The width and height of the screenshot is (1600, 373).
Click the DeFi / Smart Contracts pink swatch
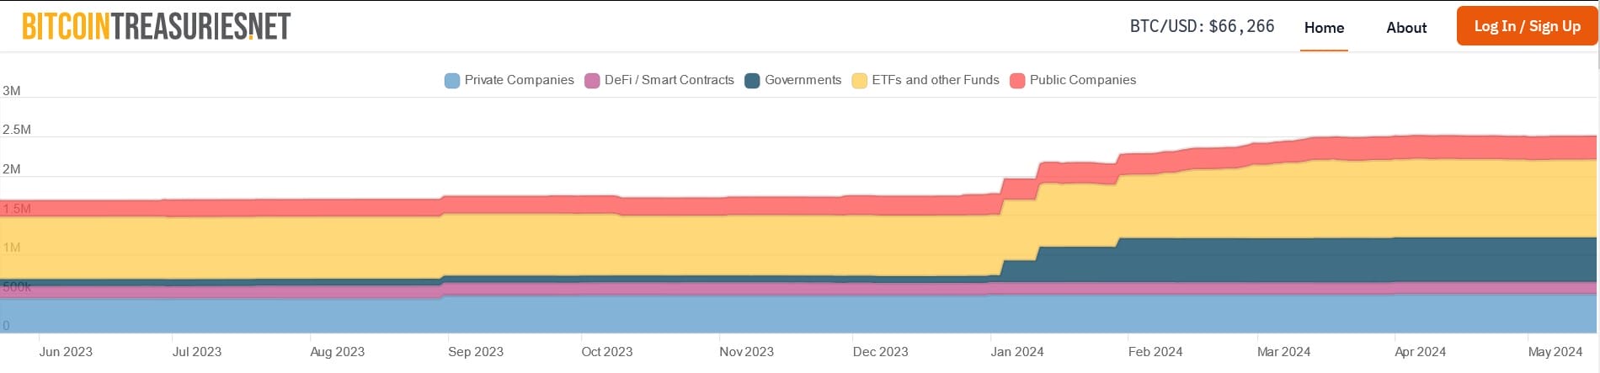click(x=592, y=81)
